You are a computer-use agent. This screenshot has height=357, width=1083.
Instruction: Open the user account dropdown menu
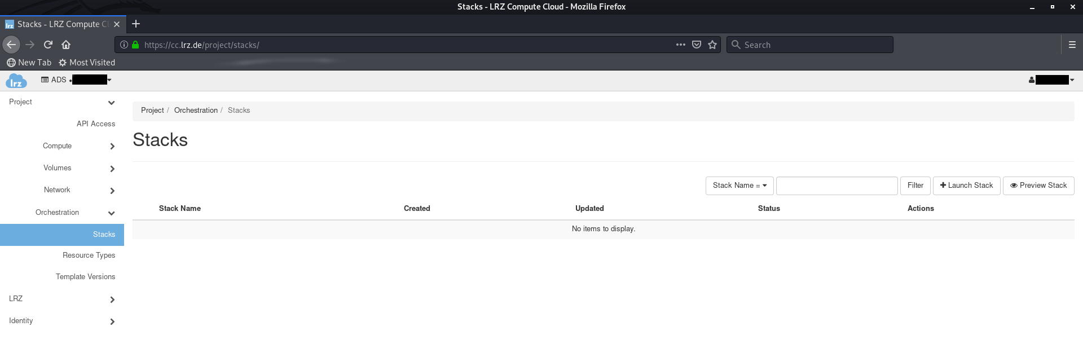[x=1051, y=80]
